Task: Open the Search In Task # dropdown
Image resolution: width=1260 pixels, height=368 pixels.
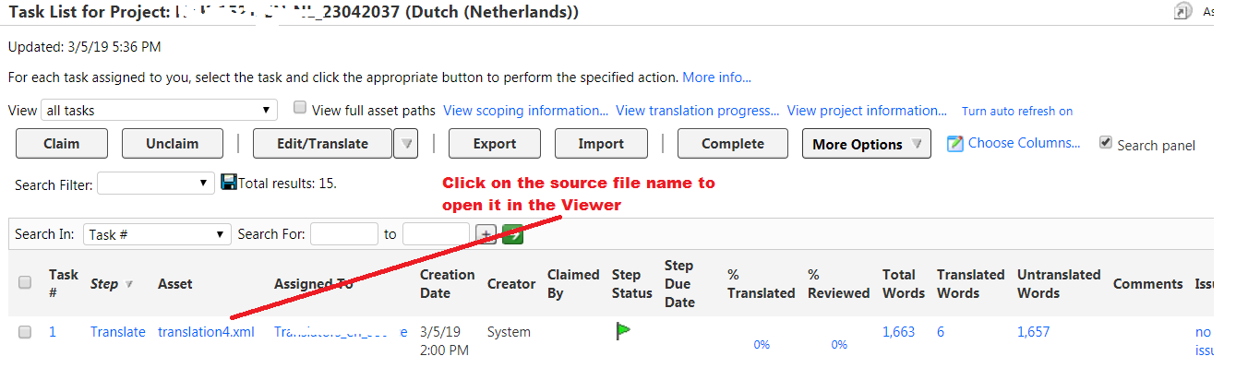Action: [157, 234]
